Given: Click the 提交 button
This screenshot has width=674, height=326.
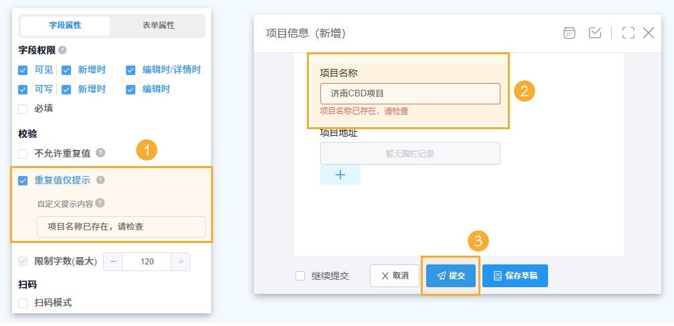Looking at the screenshot, I should click(x=450, y=276).
